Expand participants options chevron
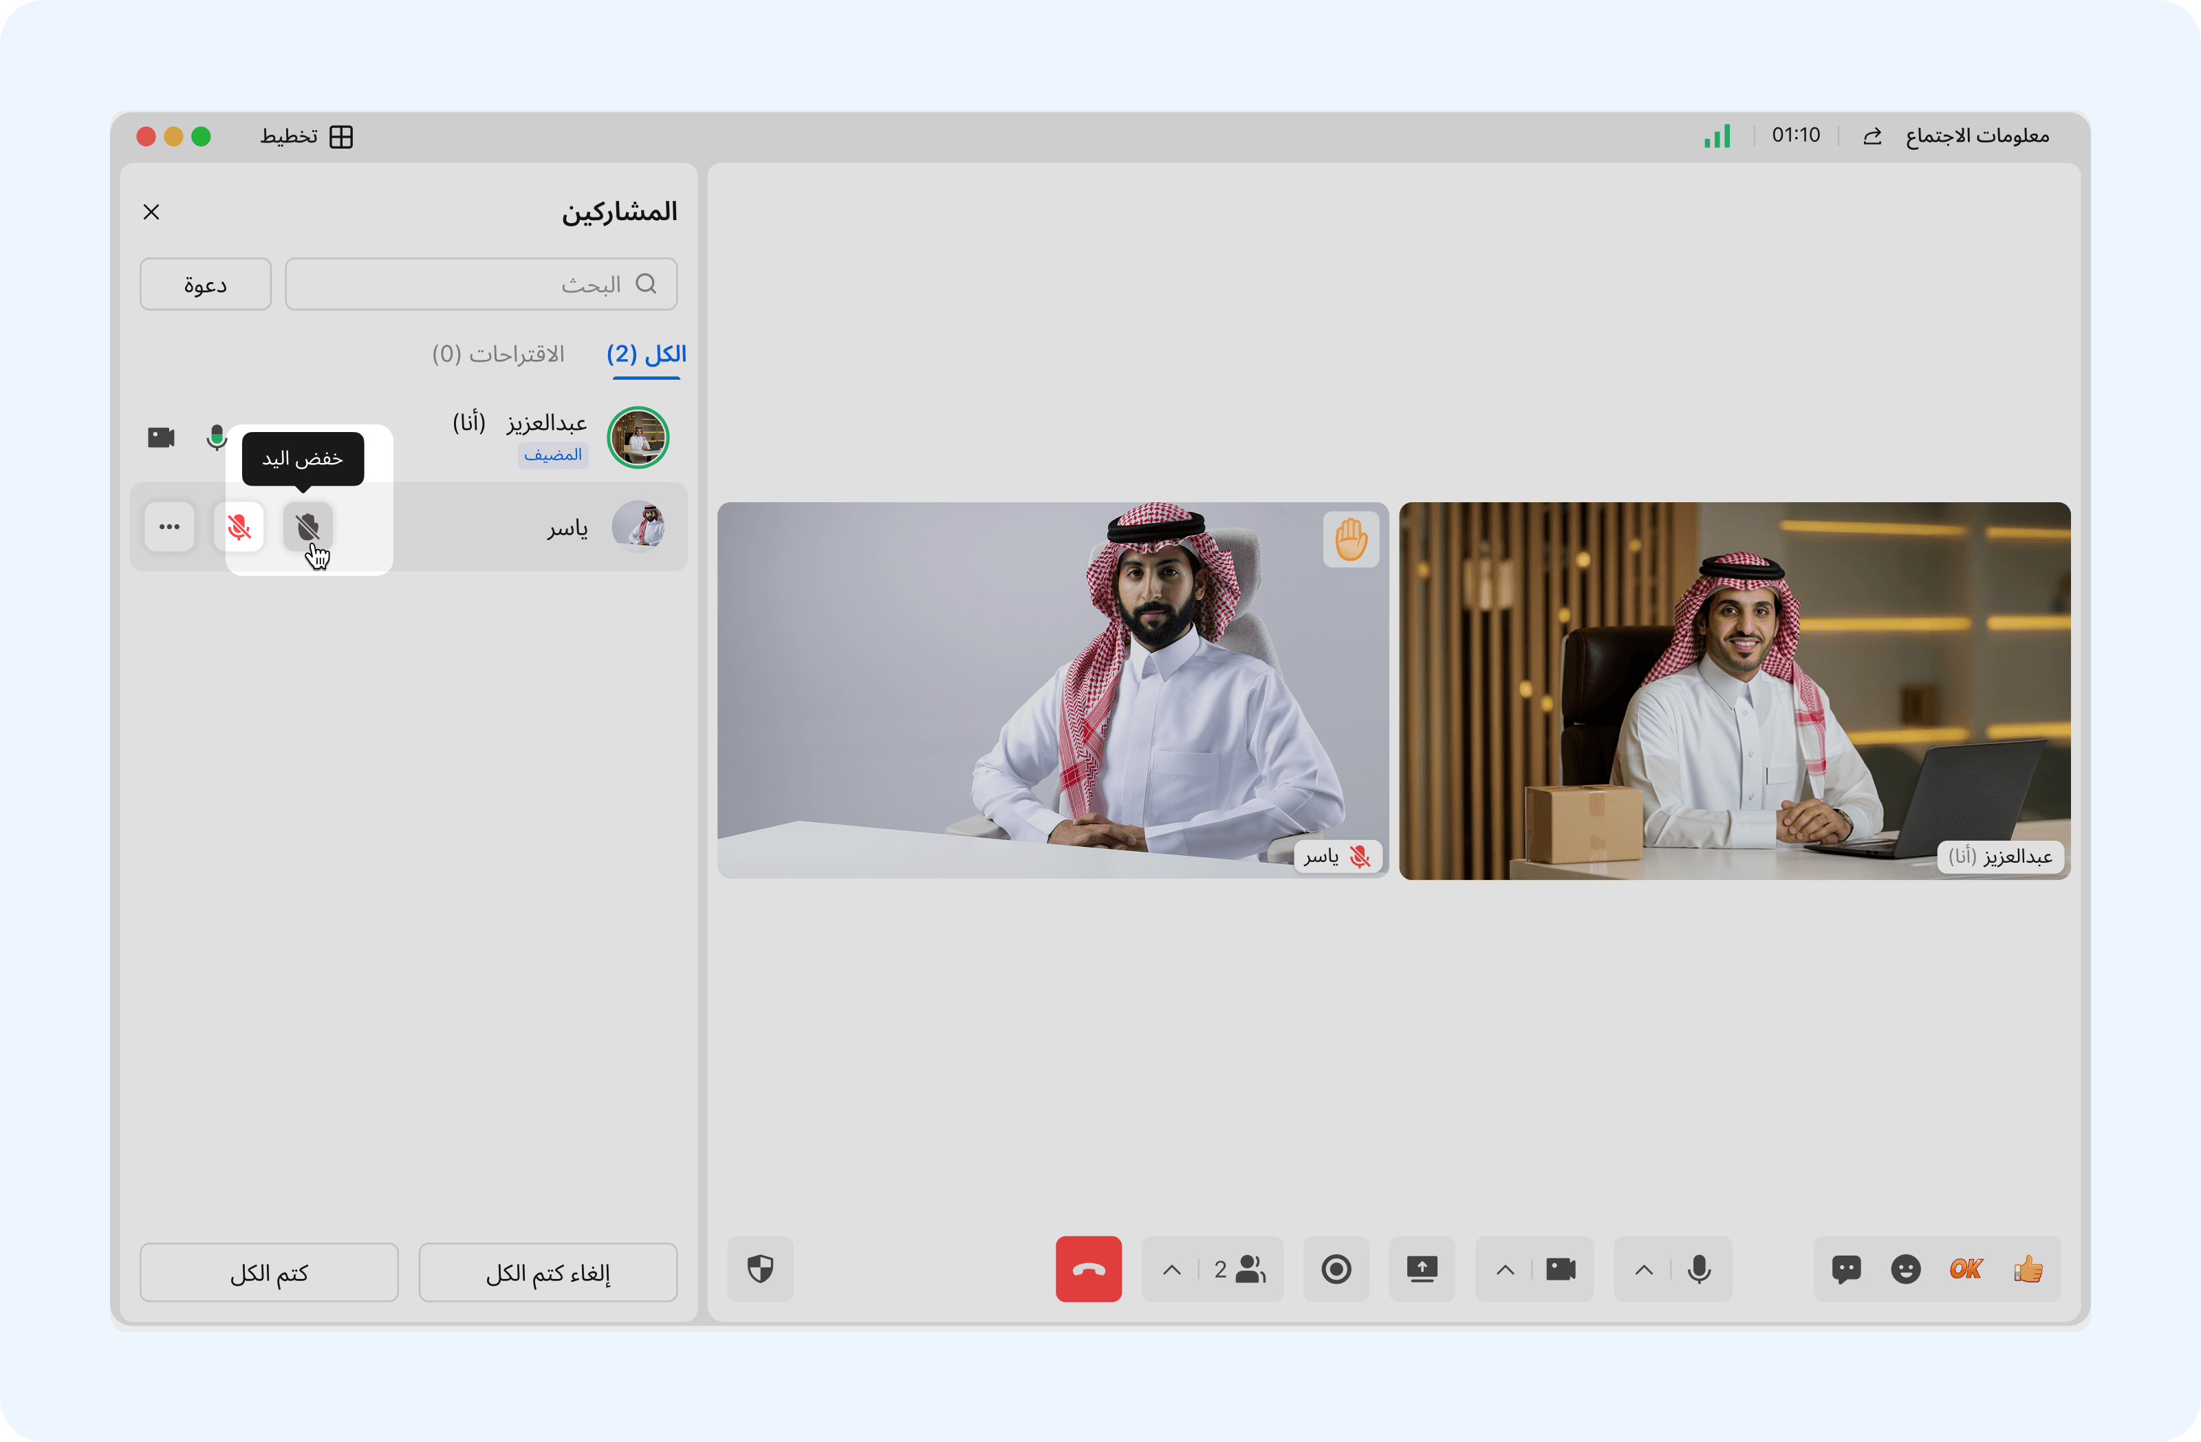 tap(1172, 1269)
